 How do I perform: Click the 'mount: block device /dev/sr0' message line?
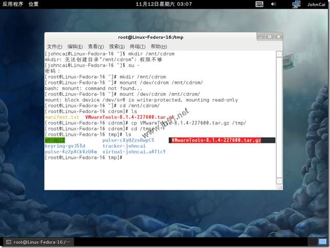141,100
